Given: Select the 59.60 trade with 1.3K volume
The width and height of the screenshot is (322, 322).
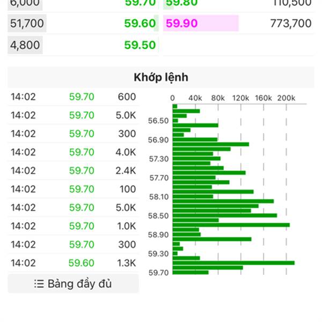Looking at the screenshot, I should click(73, 263).
